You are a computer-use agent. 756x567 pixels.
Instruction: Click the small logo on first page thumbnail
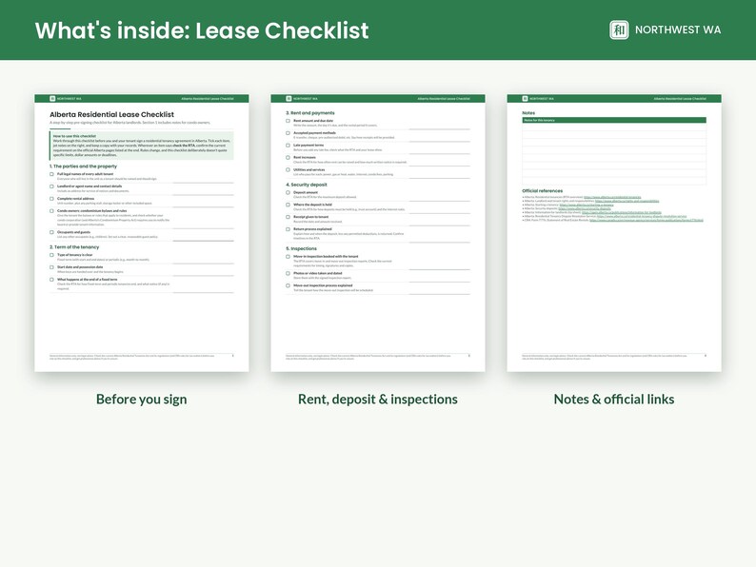[x=52, y=98]
